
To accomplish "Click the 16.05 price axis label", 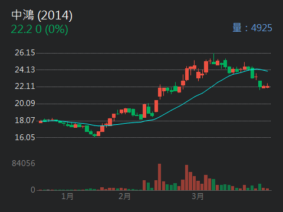I will [x=25, y=137].
